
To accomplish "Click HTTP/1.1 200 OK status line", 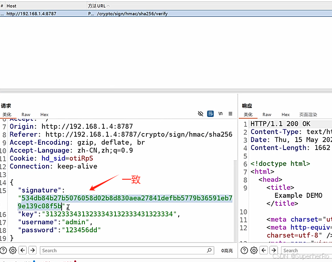I will click(280, 123).
